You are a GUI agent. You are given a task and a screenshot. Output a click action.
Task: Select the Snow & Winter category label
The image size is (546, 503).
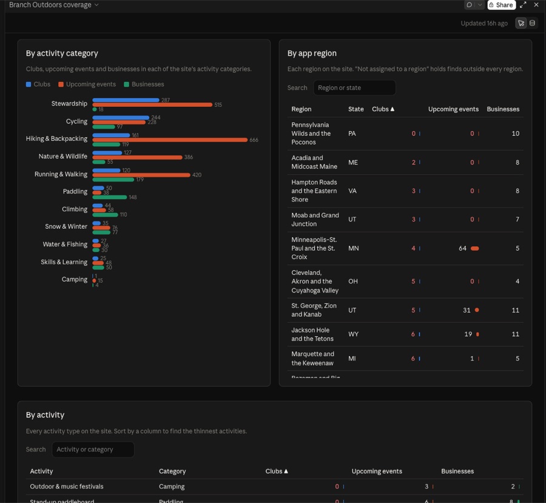pyautogui.click(x=66, y=226)
